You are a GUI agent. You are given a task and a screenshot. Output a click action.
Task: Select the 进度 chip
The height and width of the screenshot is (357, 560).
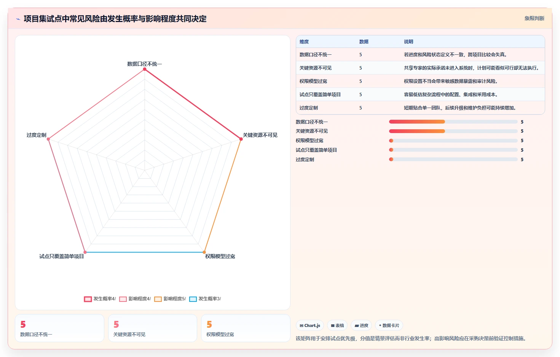pyautogui.click(x=361, y=325)
